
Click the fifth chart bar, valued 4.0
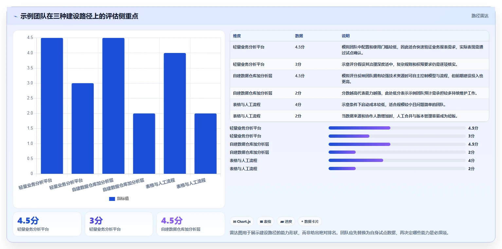pyautogui.click(x=175, y=113)
